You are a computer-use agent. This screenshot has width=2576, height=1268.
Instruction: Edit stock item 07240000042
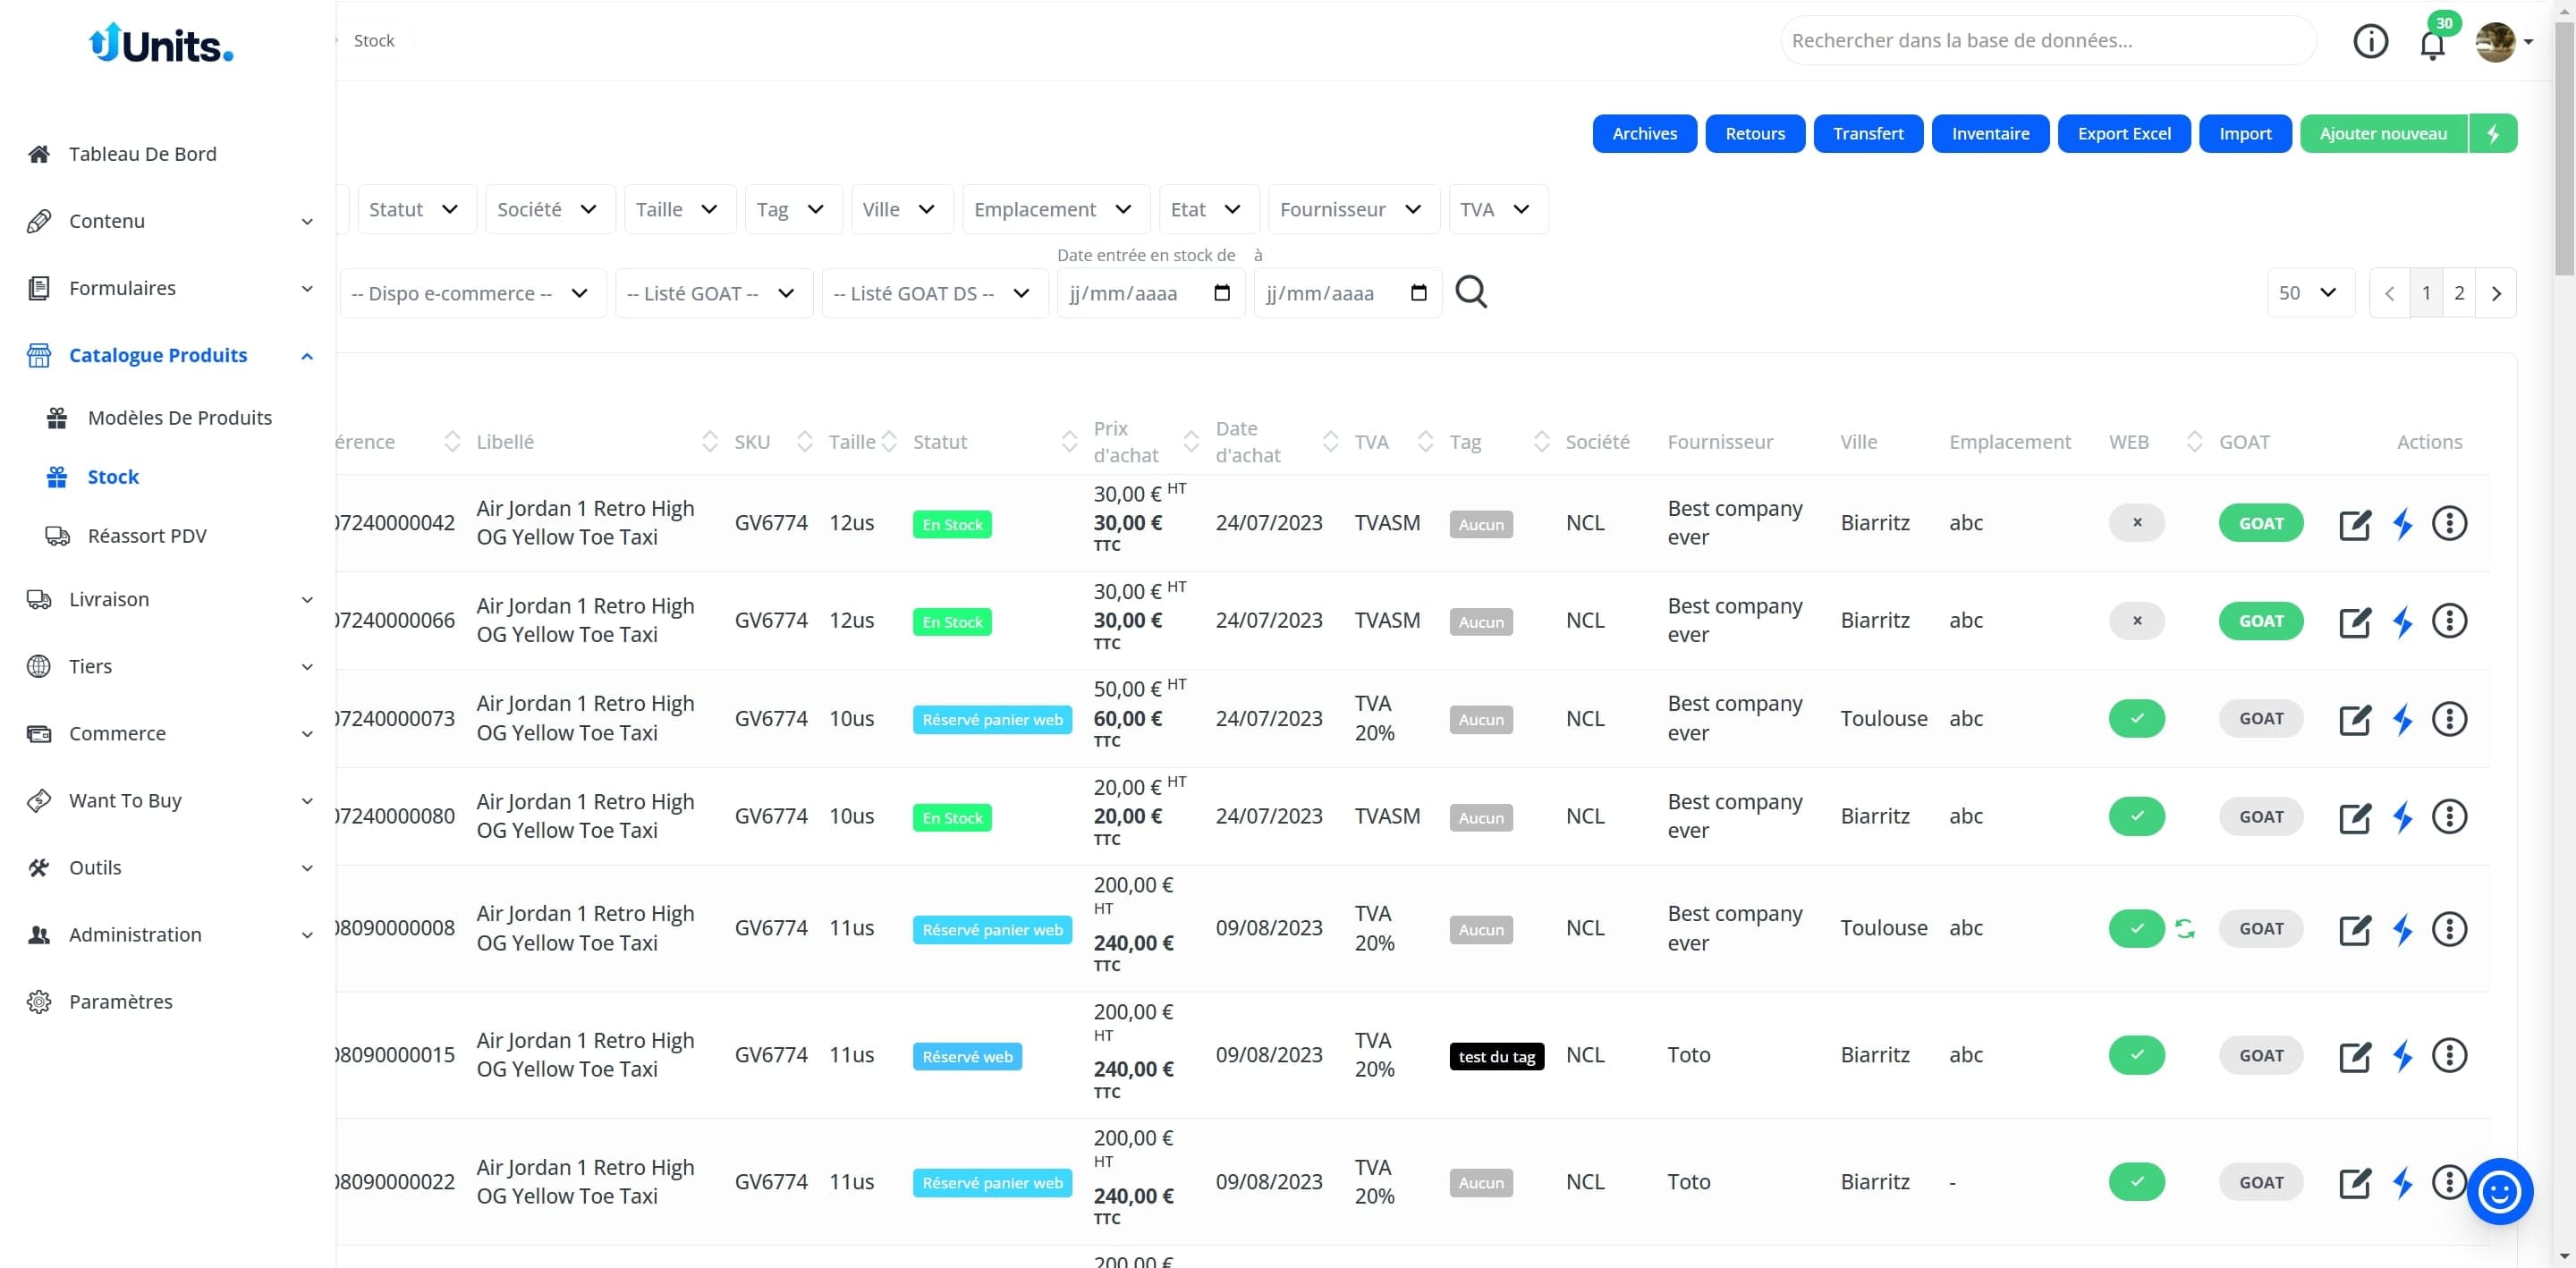coord(2355,524)
